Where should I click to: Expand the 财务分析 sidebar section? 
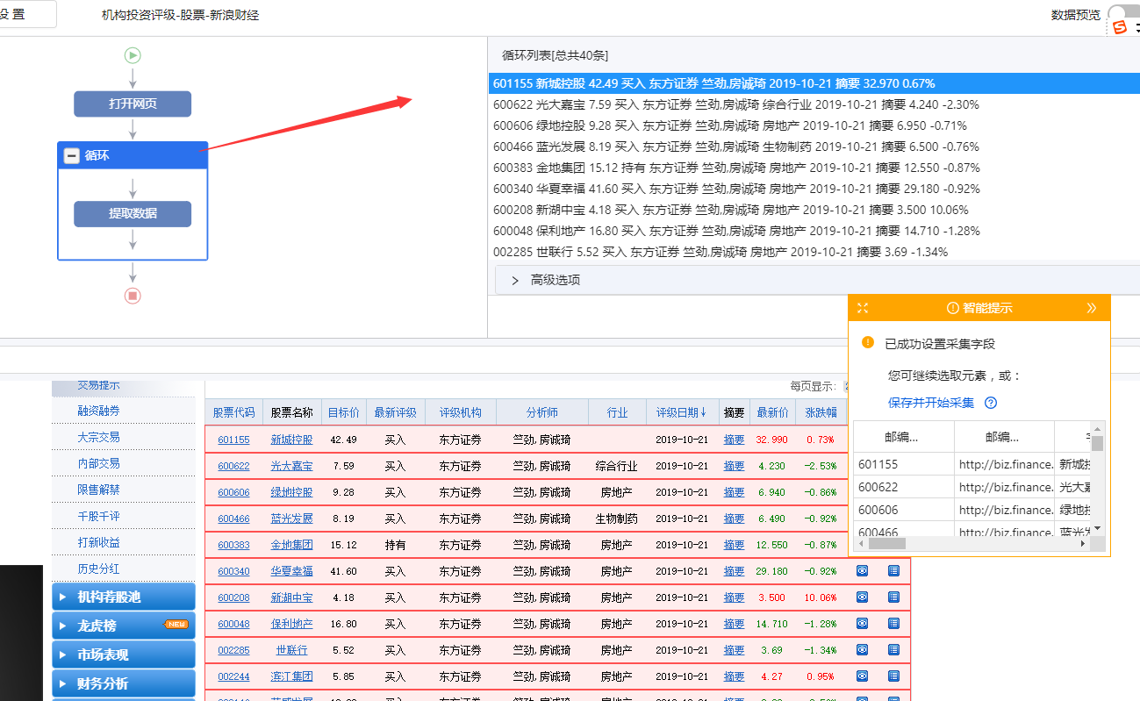[124, 683]
